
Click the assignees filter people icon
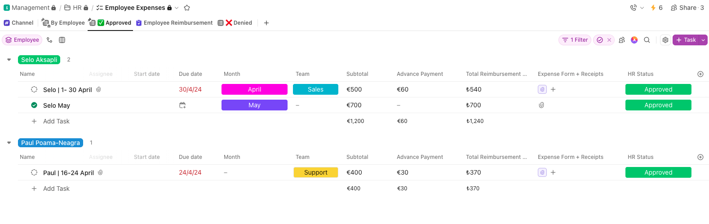point(622,40)
